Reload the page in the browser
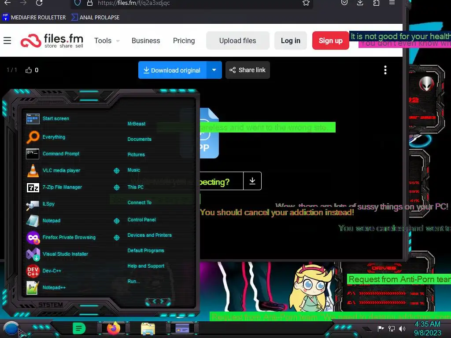 [x=39, y=3]
